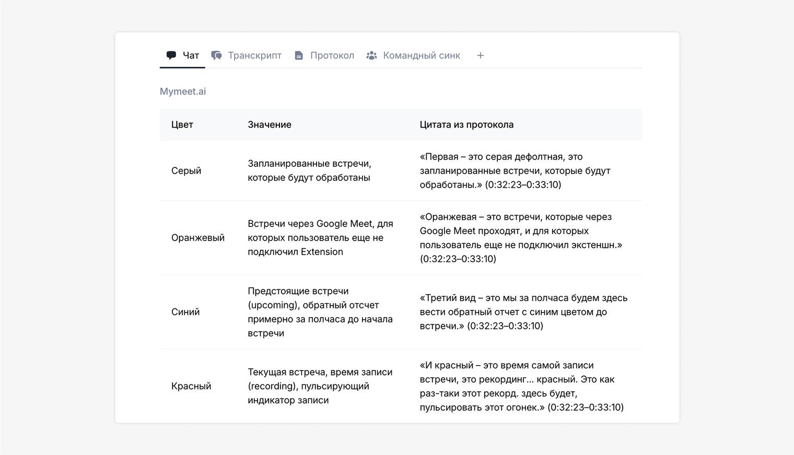Click the quote starting with «Первая
The image size is (794, 455).
515,170
